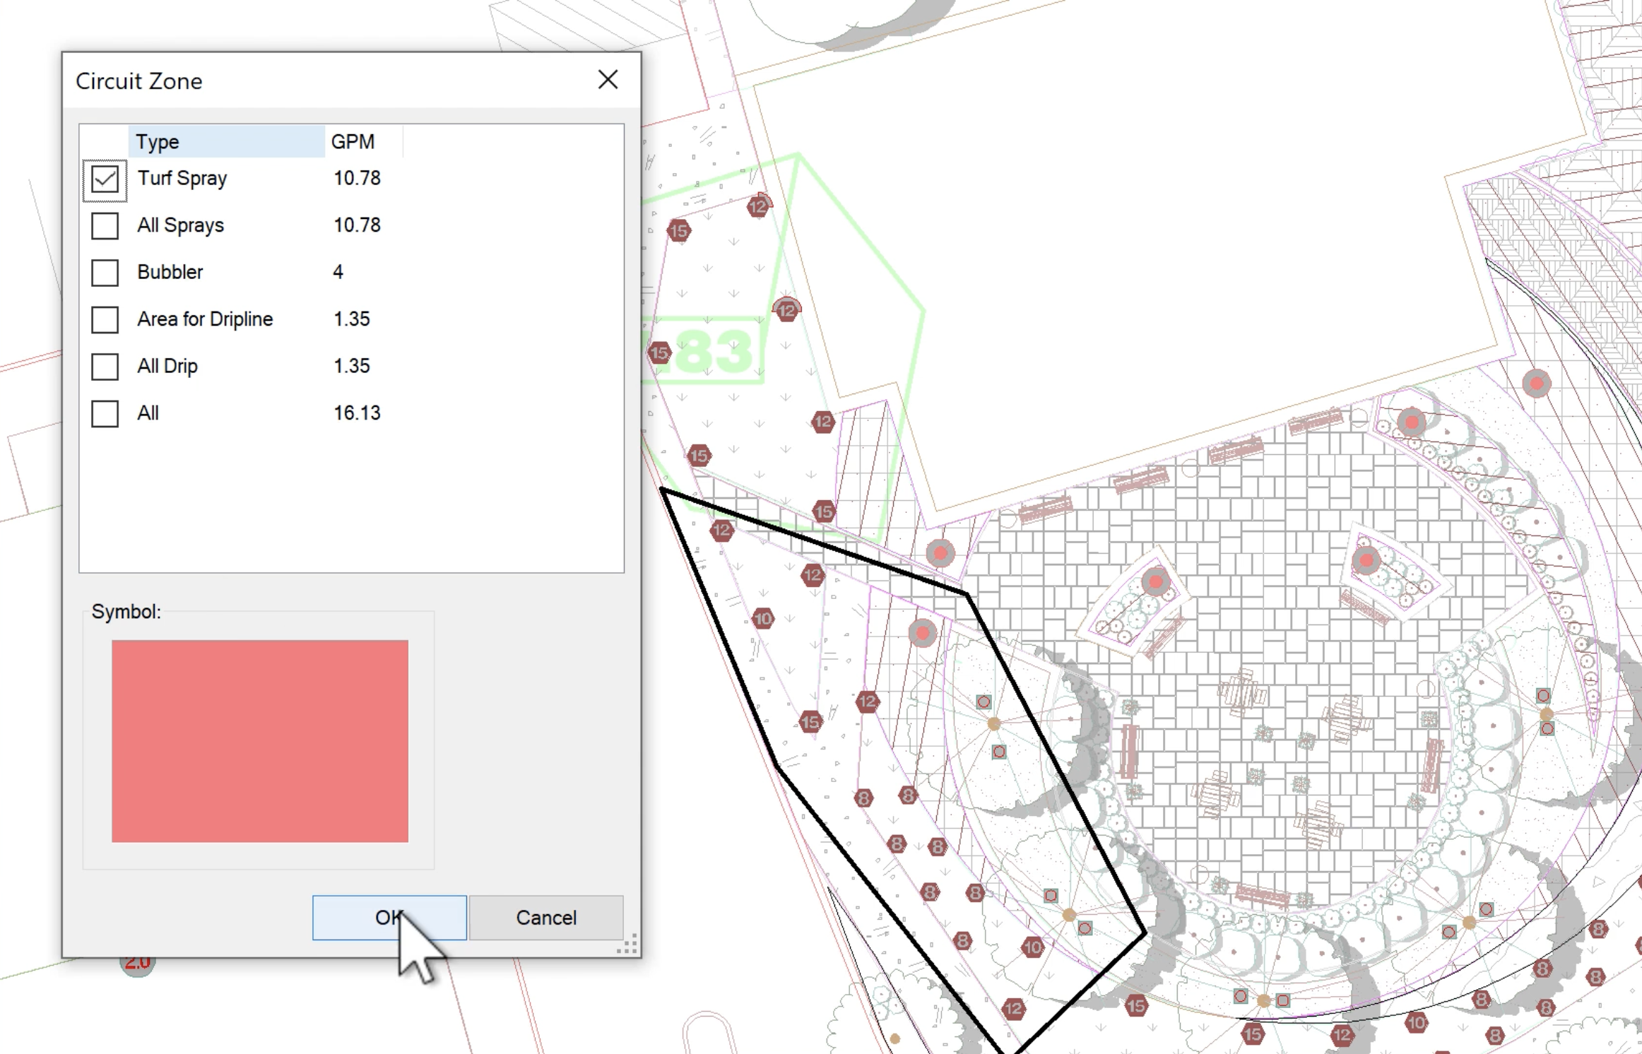Viewport: 1642px width, 1054px height.
Task: Click the 16.13 GPM value
Action: (x=357, y=413)
